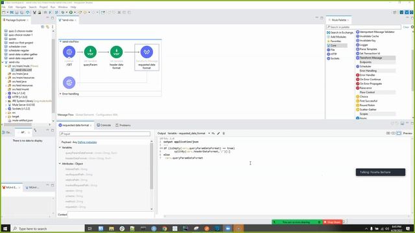
Task: Click Invalidate Cache in Mule Palette
Action: 369,36
